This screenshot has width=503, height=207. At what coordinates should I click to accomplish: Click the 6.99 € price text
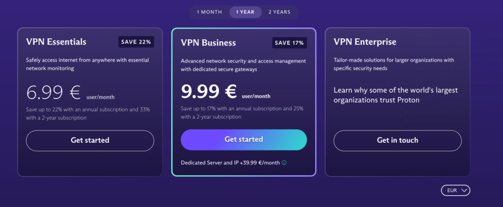point(53,93)
